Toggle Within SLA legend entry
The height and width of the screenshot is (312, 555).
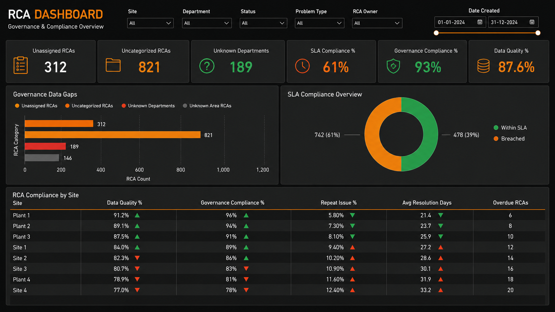[x=510, y=128]
